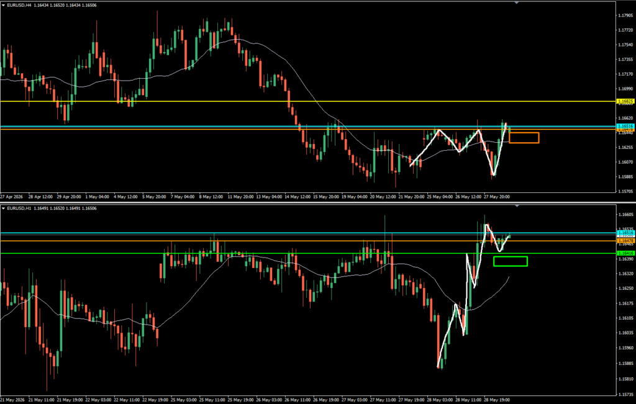Click the EURUSD,H4 chart title arrow
Image resolution: width=636 pixels, height=404 pixels.
click(3, 5)
